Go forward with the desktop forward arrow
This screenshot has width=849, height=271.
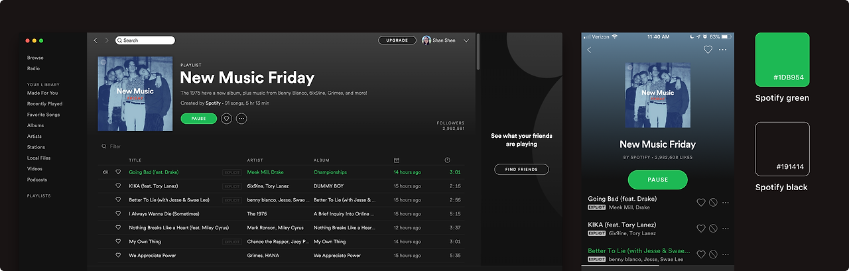(106, 40)
